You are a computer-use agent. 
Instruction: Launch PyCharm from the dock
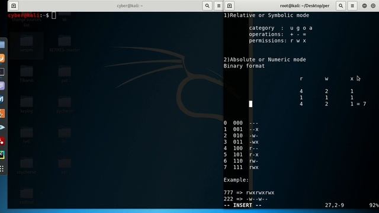2,155
